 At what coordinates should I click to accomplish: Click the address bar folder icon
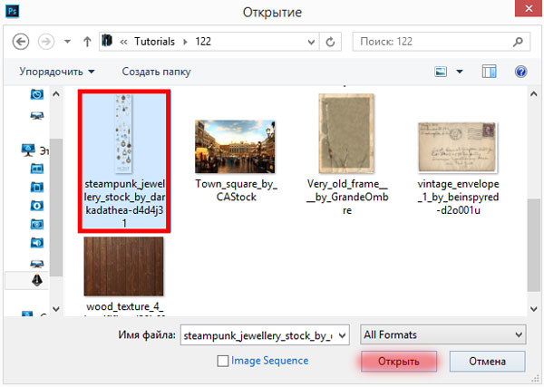(108, 41)
